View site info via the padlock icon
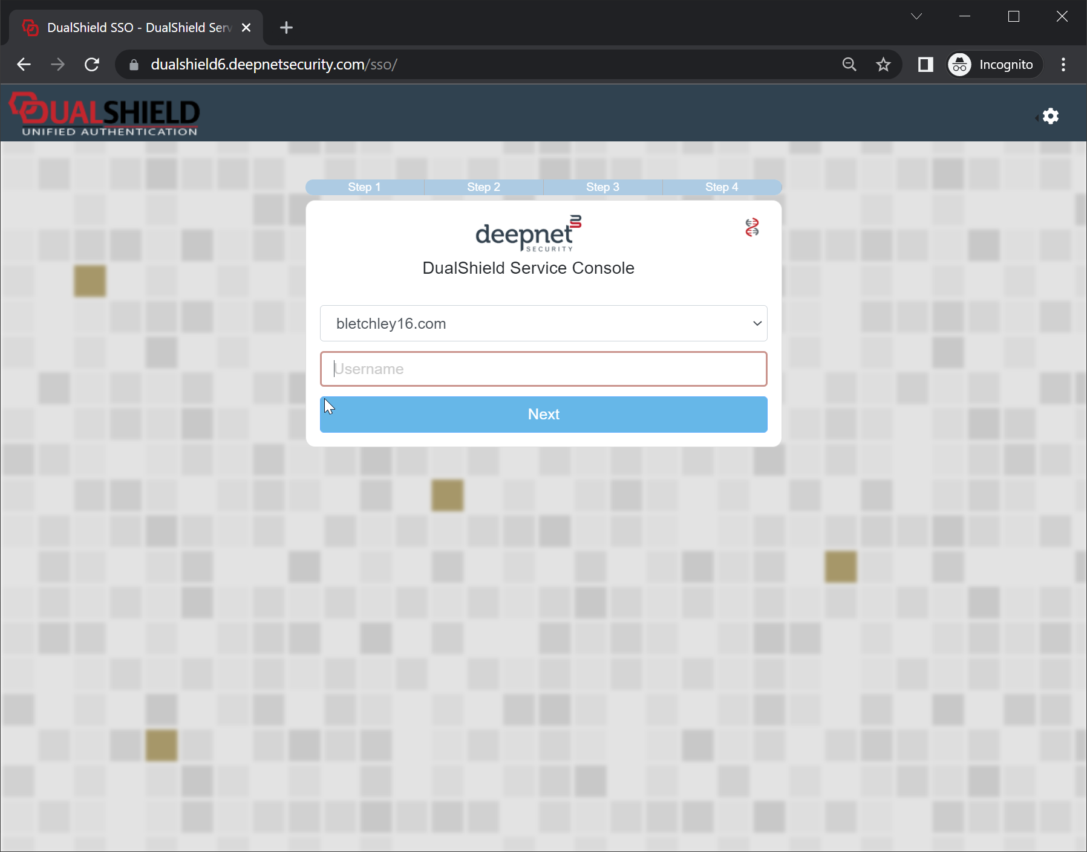 click(x=134, y=65)
